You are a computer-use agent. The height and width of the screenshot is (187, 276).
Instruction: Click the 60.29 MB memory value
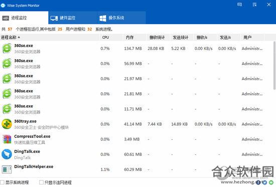[133, 169]
